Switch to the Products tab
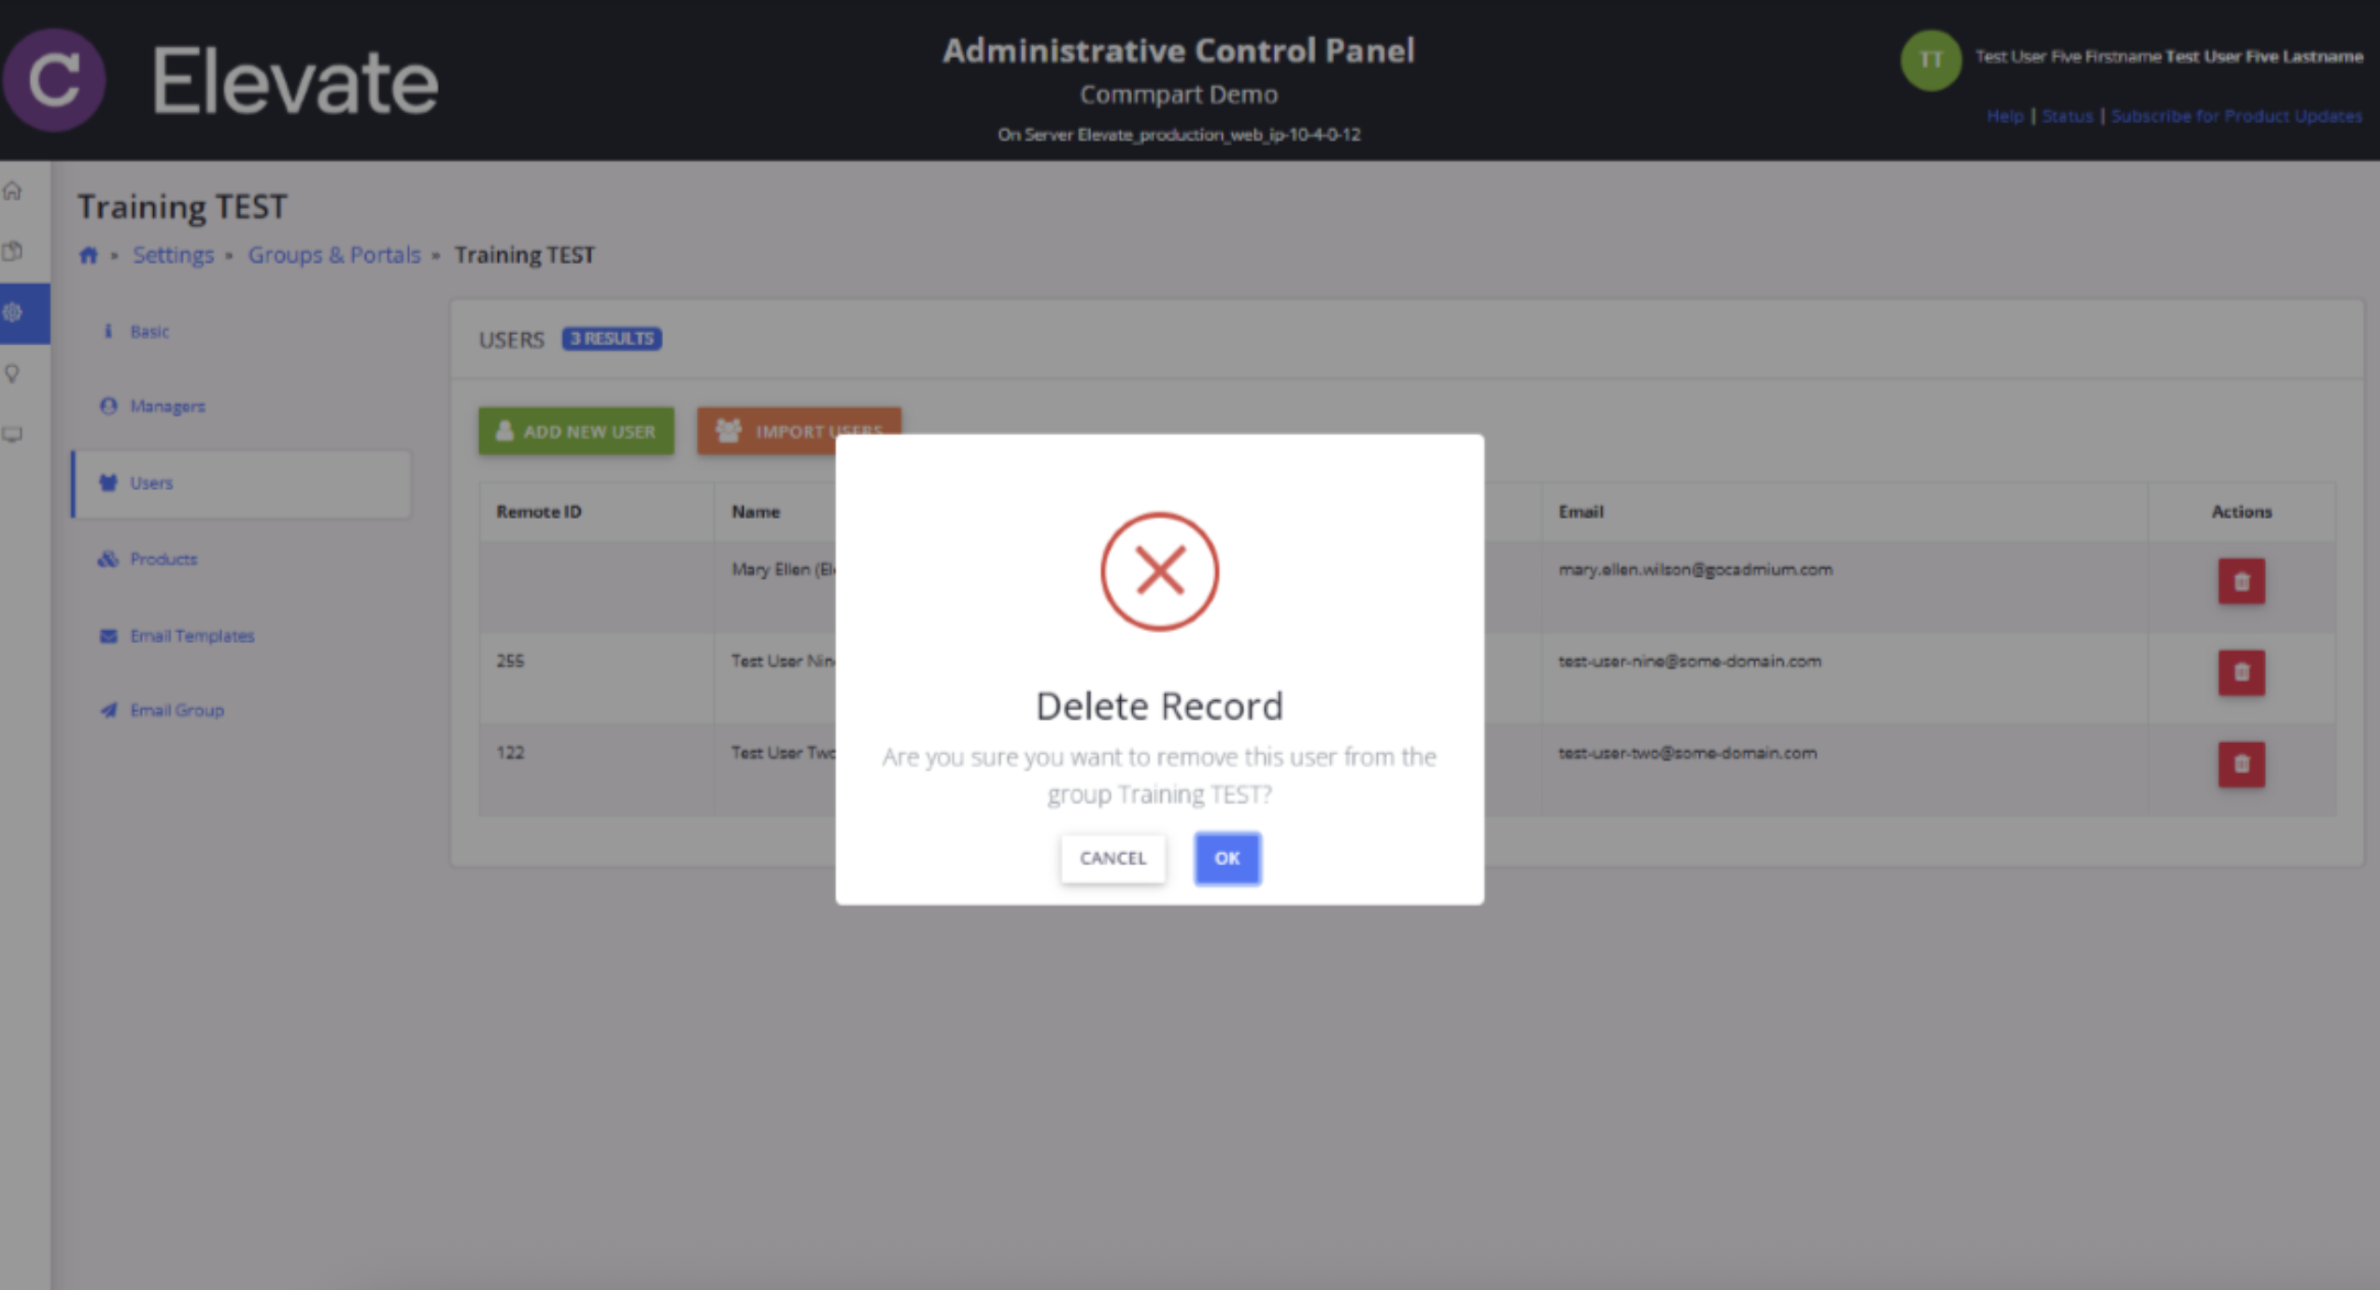 click(163, 559)
